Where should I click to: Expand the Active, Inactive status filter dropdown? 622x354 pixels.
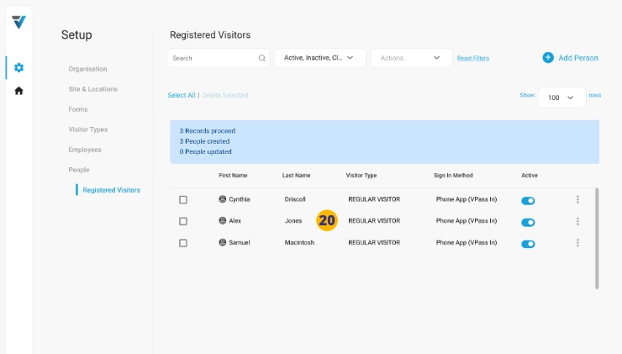319,58
